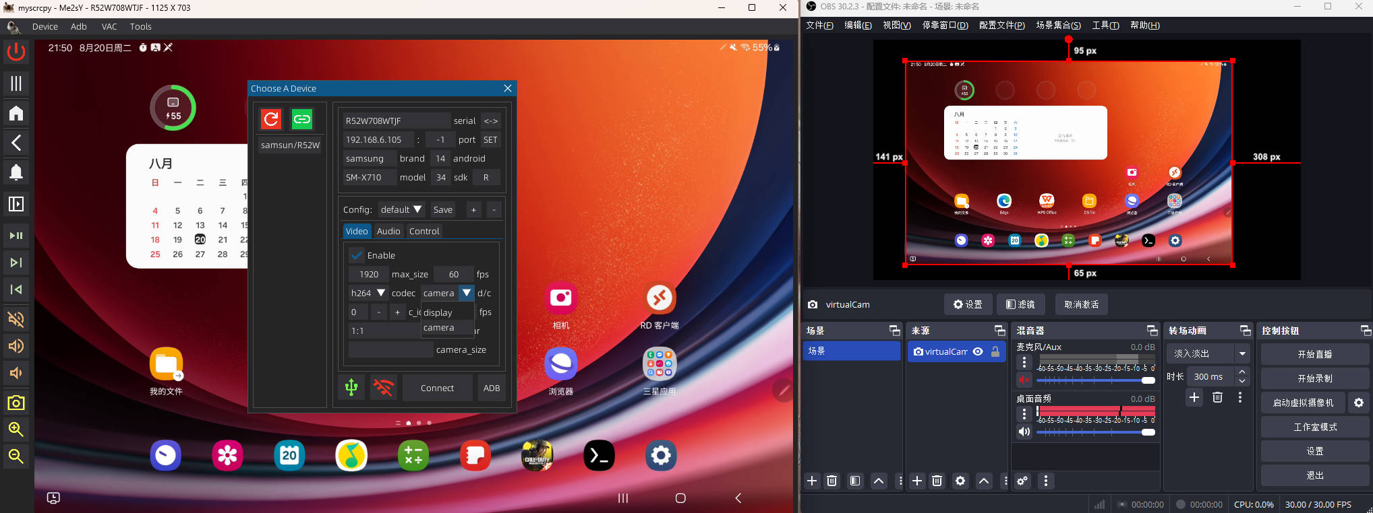Click the green USB connection icon

click(x=351, y=387)
